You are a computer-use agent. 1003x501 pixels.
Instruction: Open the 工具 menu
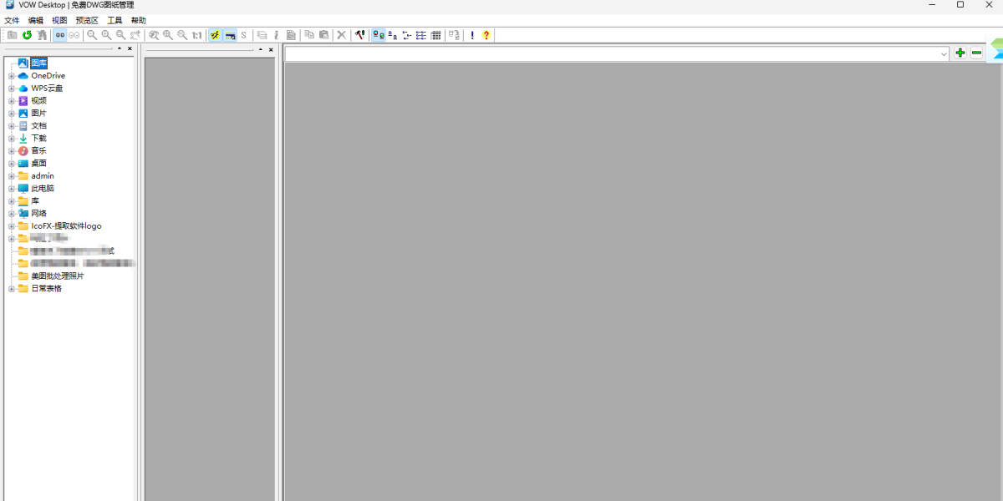[x=115, y=20]
